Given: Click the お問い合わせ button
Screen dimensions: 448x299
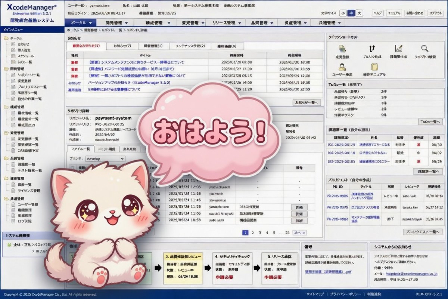Looking at the screenshot, I should pyautogui.click(x=415, y=13).
